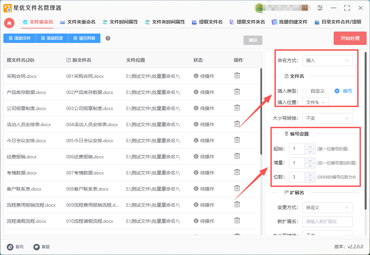This screenshot has height=255, width=370.
Task: Delete the 采购合同.docx row with trash icon
Action: point(237,75)
